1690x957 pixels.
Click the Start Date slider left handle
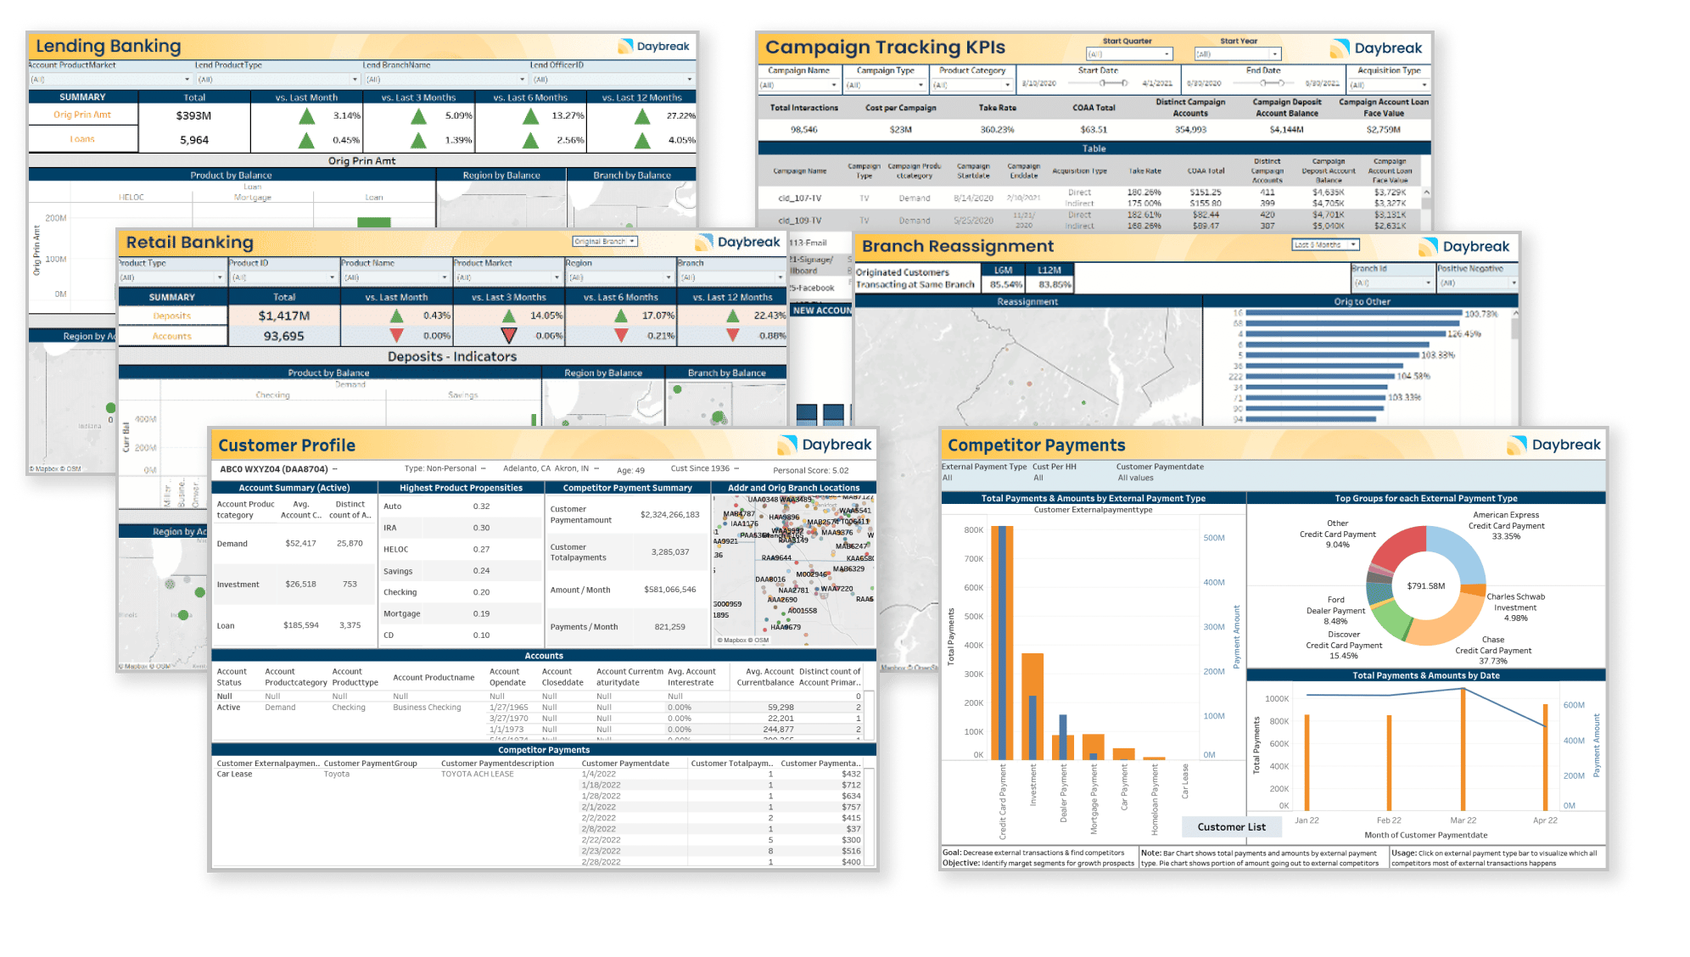pyautogui.click(x=1101, y=83)
